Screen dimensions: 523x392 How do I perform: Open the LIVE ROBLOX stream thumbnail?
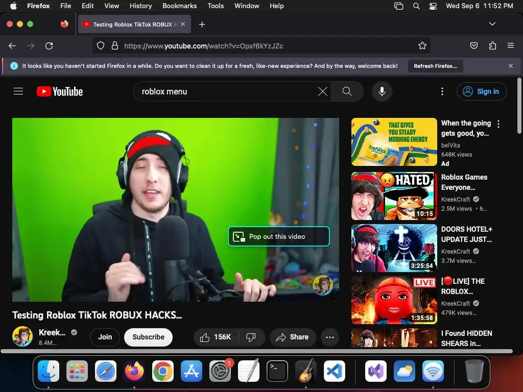[394, 300]
